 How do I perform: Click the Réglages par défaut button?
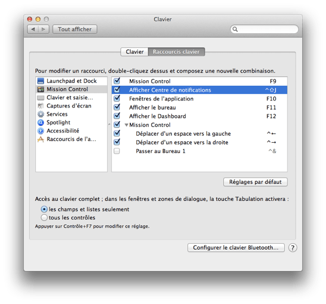255,182
